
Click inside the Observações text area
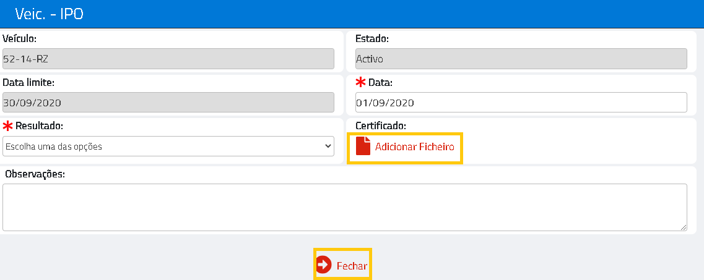coord(344,206)
